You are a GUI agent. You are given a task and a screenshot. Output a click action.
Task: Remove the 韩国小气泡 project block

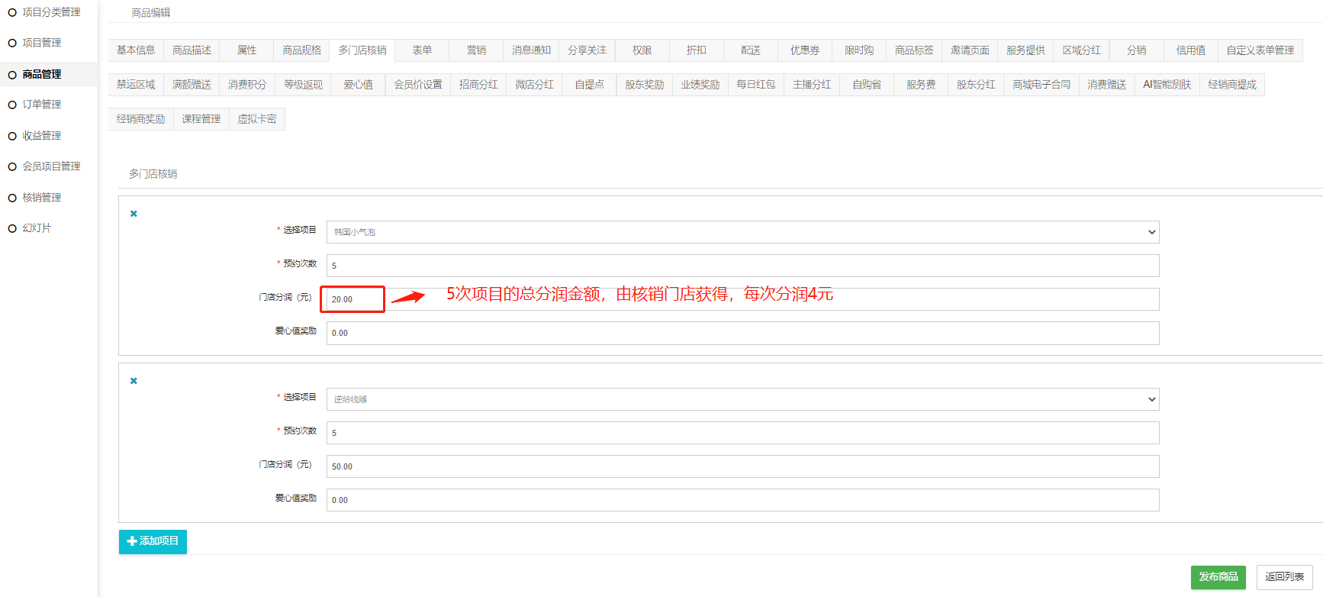pos(134,214)
